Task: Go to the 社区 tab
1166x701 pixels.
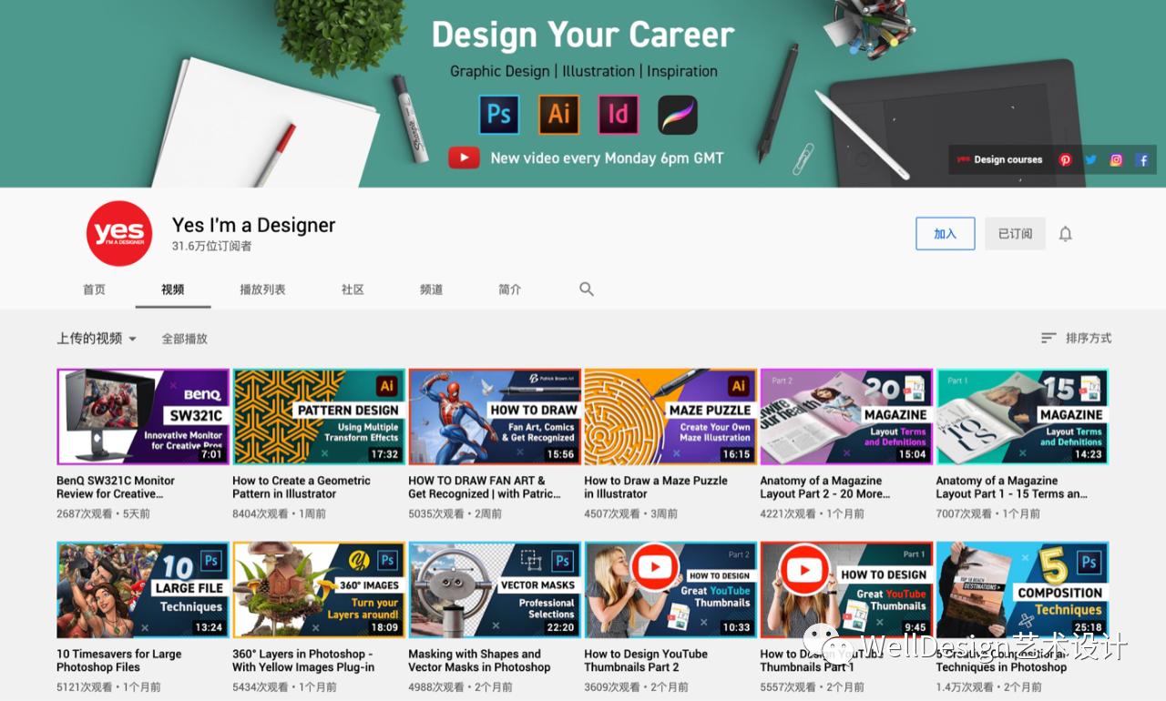Action: click(353, 290)
